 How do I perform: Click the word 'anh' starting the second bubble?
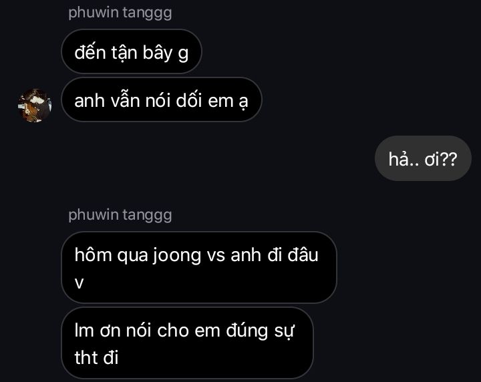click(90, 101)
